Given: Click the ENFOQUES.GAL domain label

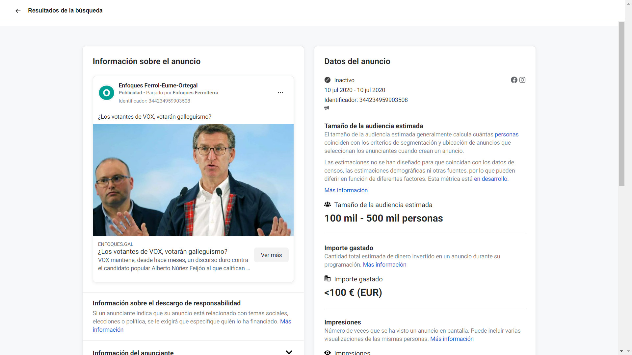Looking at the screenshot, I should click(116, 244).
